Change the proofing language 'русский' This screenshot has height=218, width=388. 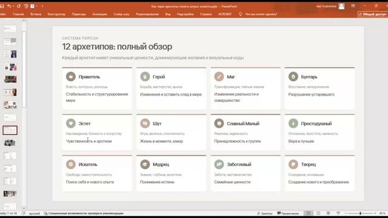[x=35, y=213]
